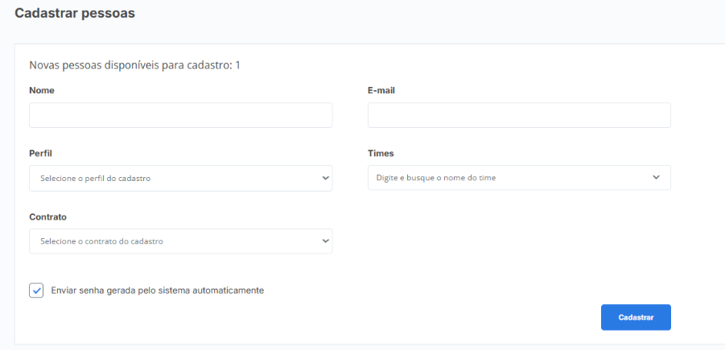
Task: Click the Contrato field label
Action: point(48,217)
